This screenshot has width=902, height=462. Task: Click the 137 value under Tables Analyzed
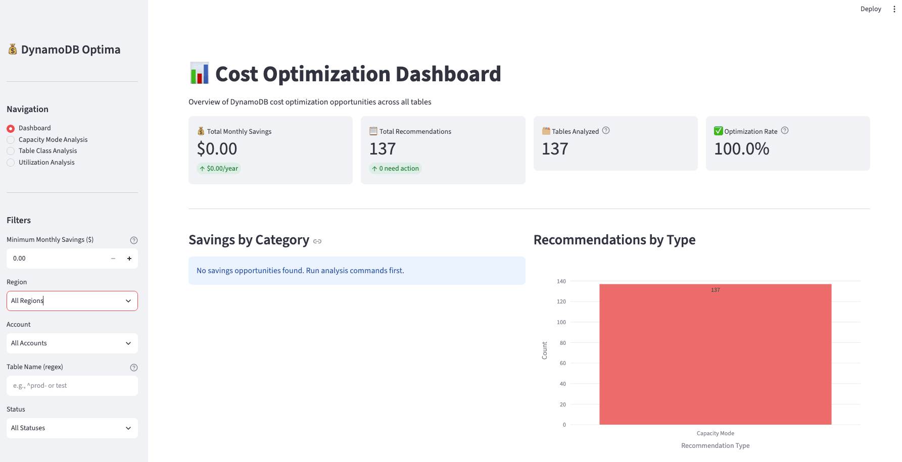coord(555,149)
